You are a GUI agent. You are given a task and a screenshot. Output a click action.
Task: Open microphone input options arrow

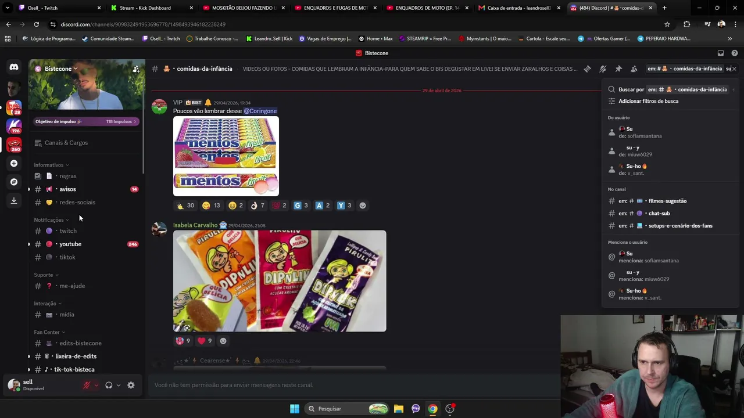[x=96, y=385]
